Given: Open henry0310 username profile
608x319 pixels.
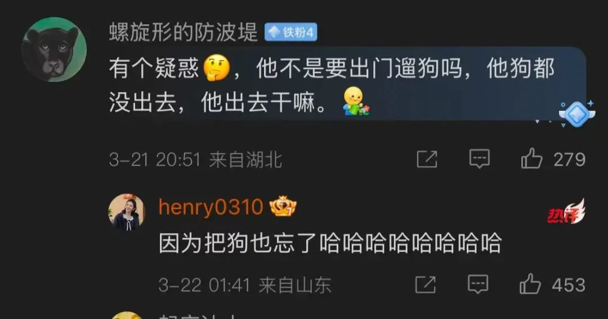Looking at the screenshot, I should [x=211, y=207].
